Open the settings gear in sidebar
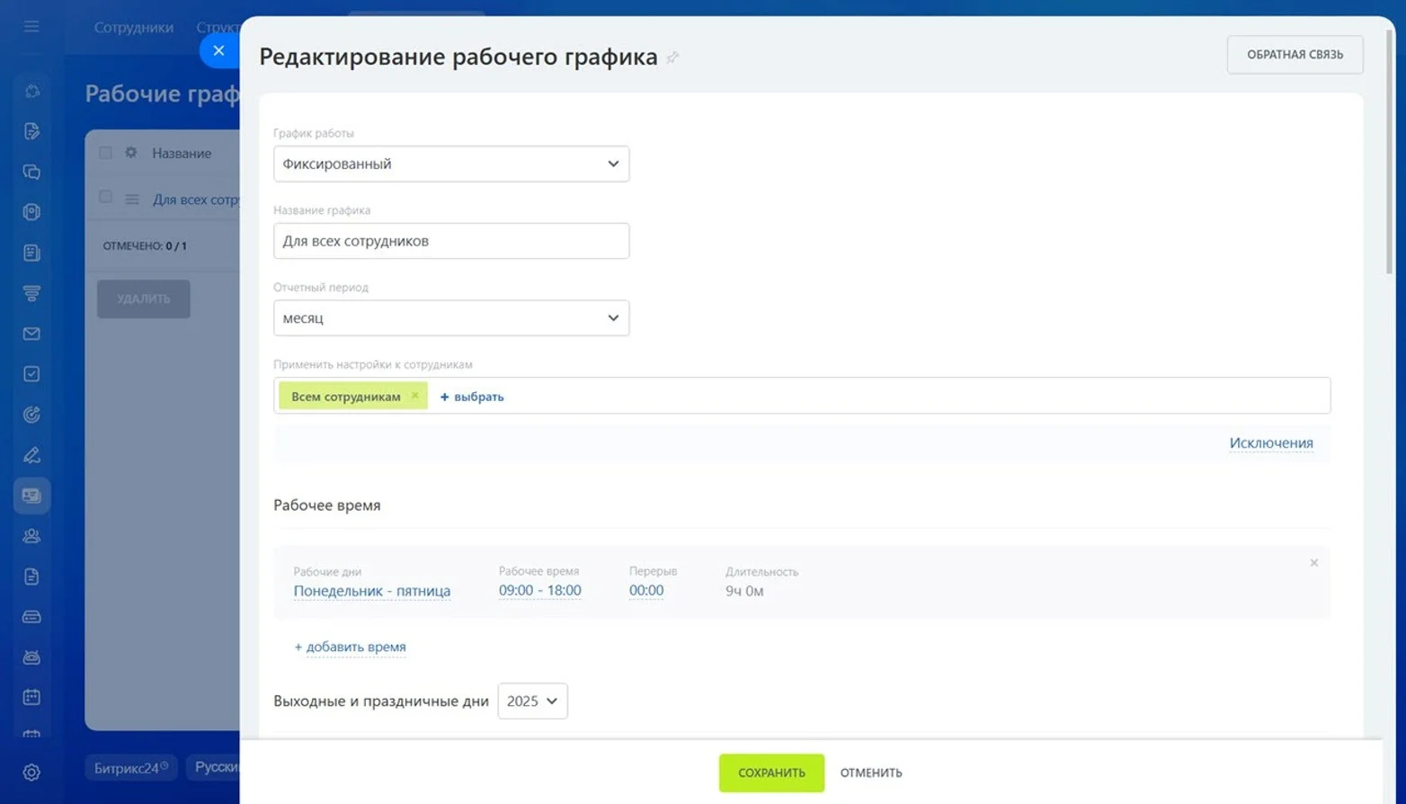 click(x=31, y=773)
